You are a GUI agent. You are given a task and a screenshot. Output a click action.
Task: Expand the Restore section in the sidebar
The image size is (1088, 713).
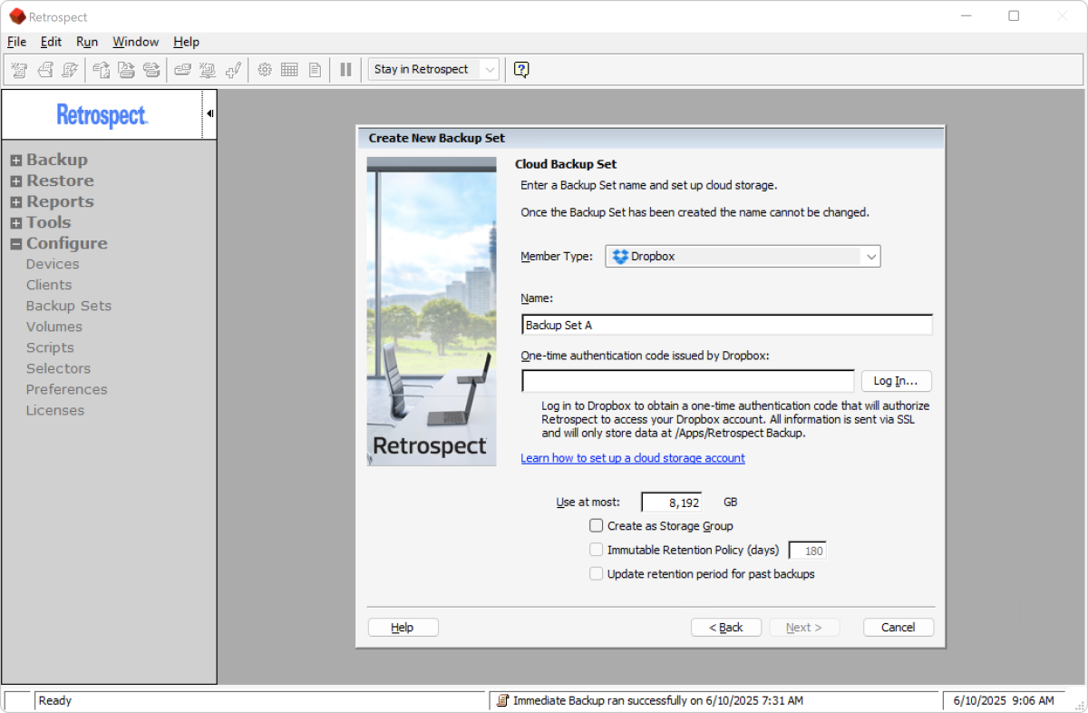pyautogui.click(x=16, y=181)
